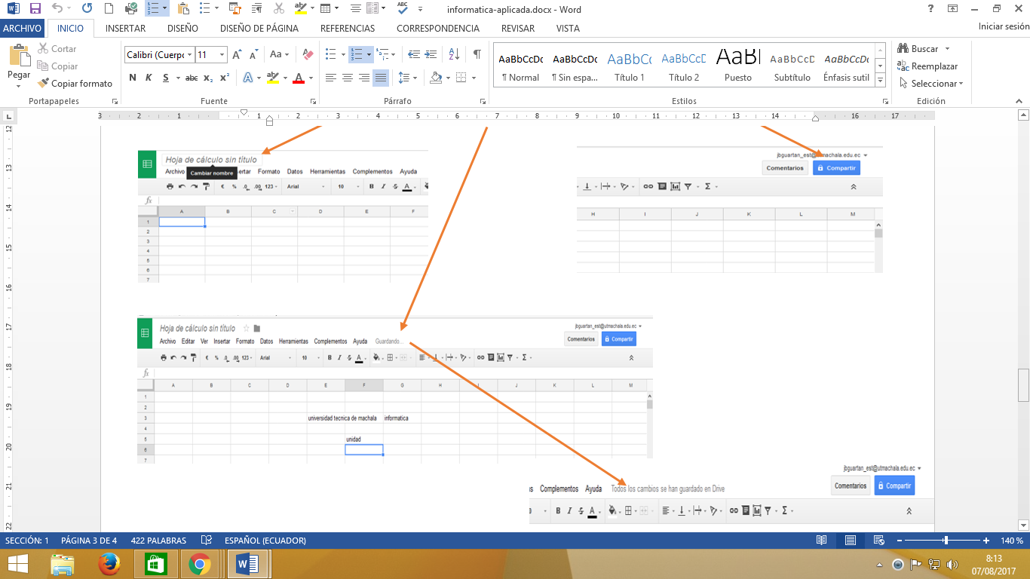The image size is (1030, 579).
Task: Toggle bold (N) formatting
Action: [133, 78]
